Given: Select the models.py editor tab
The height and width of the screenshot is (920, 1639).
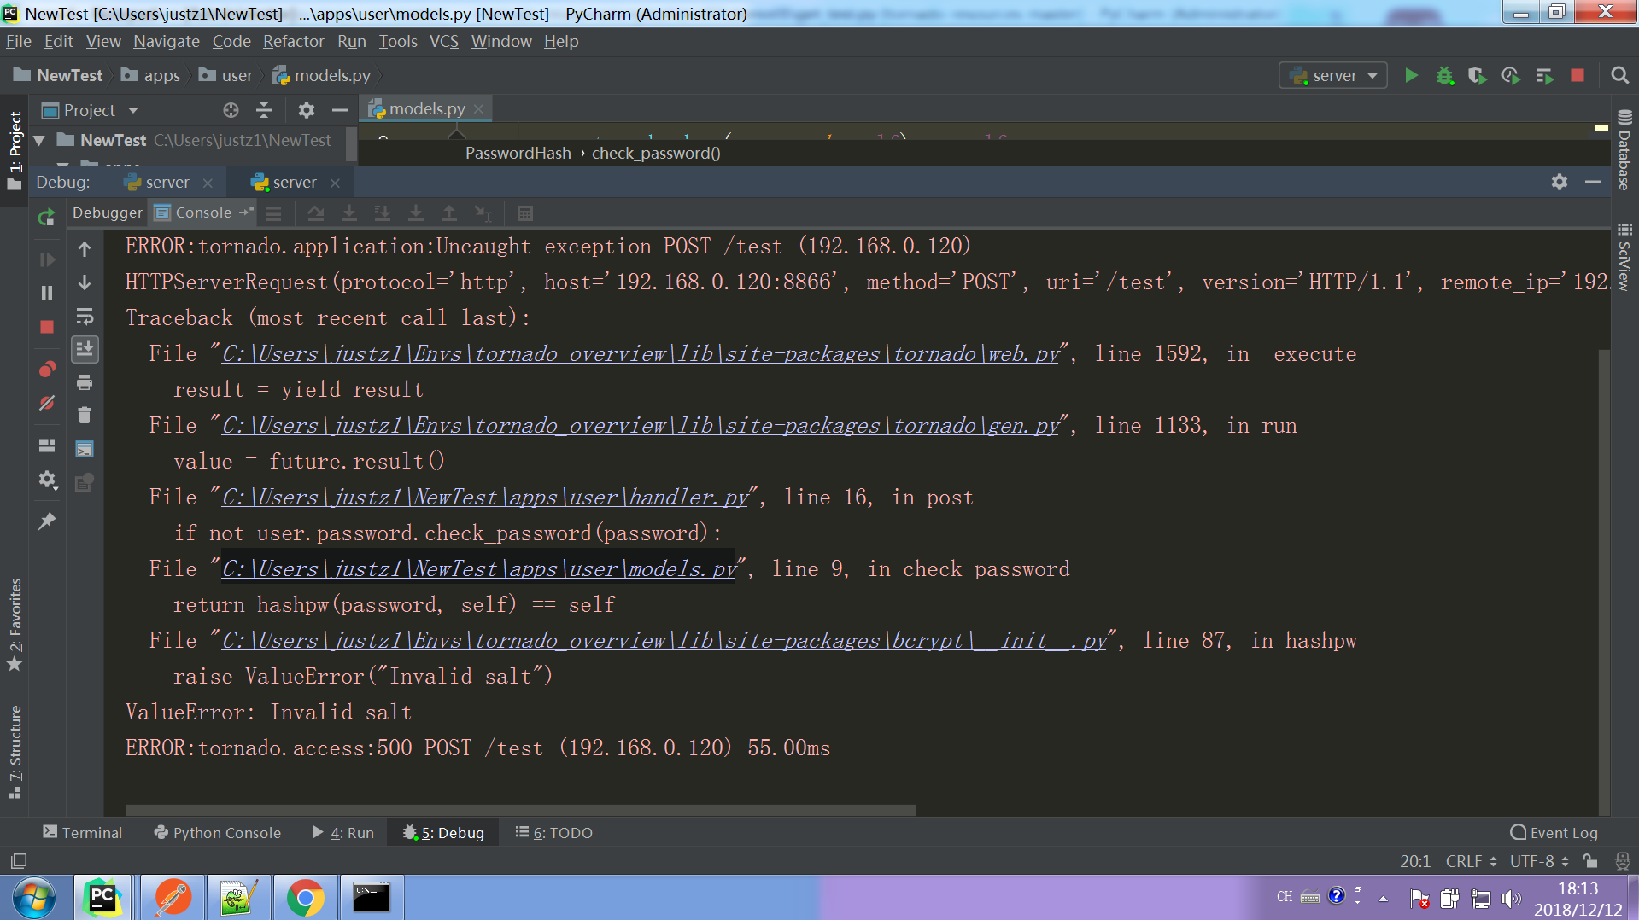Looking at the screenshot, I should pyautogui.click(x=427, y=108).
